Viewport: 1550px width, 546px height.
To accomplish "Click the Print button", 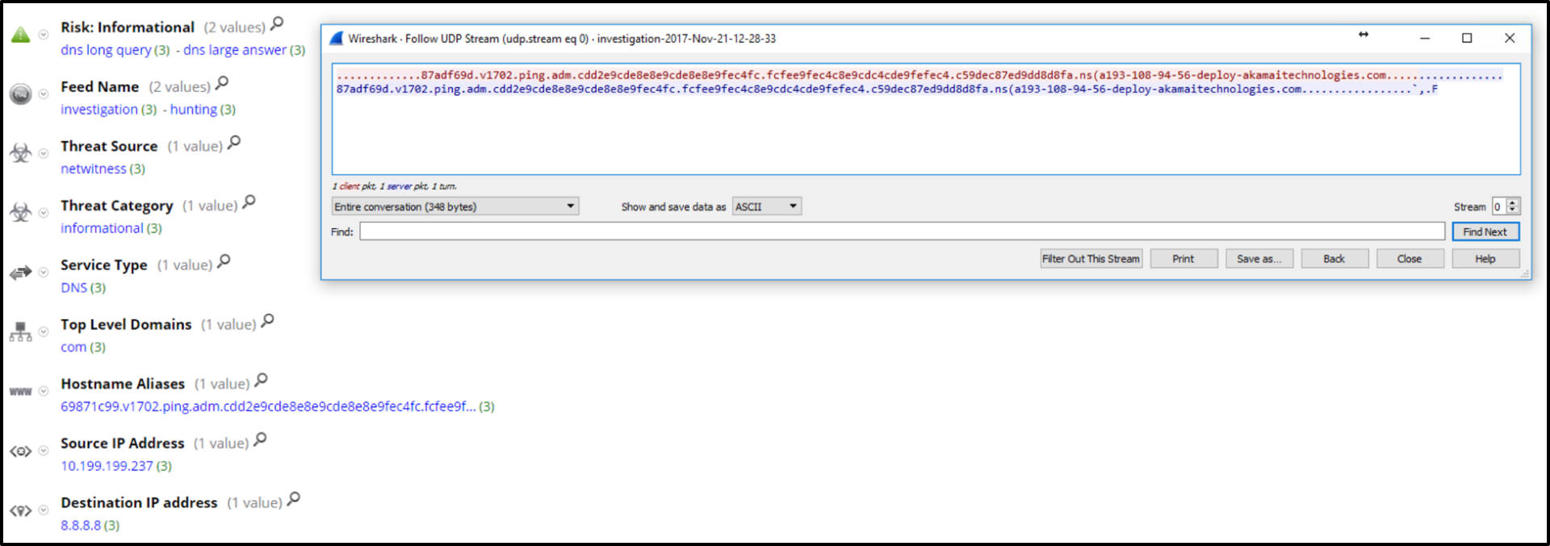I will (1183, 259).
